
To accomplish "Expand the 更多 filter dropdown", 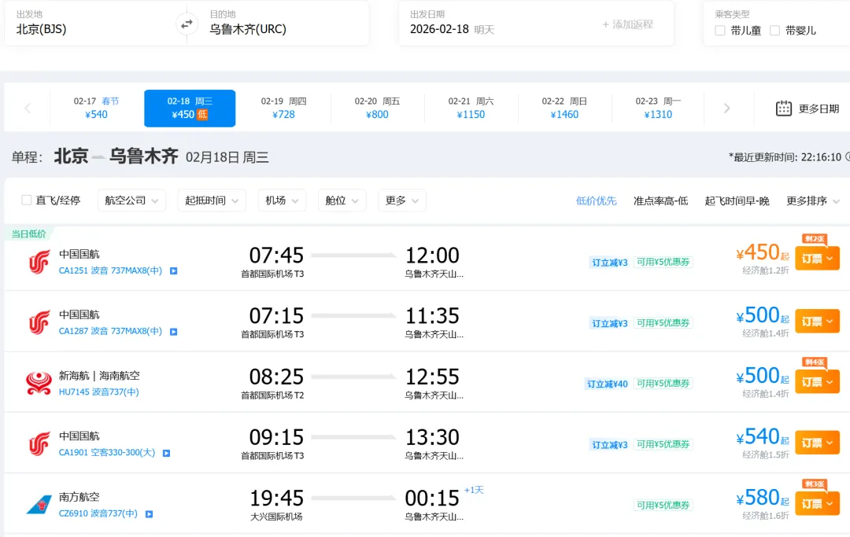I will click(401, 200).
